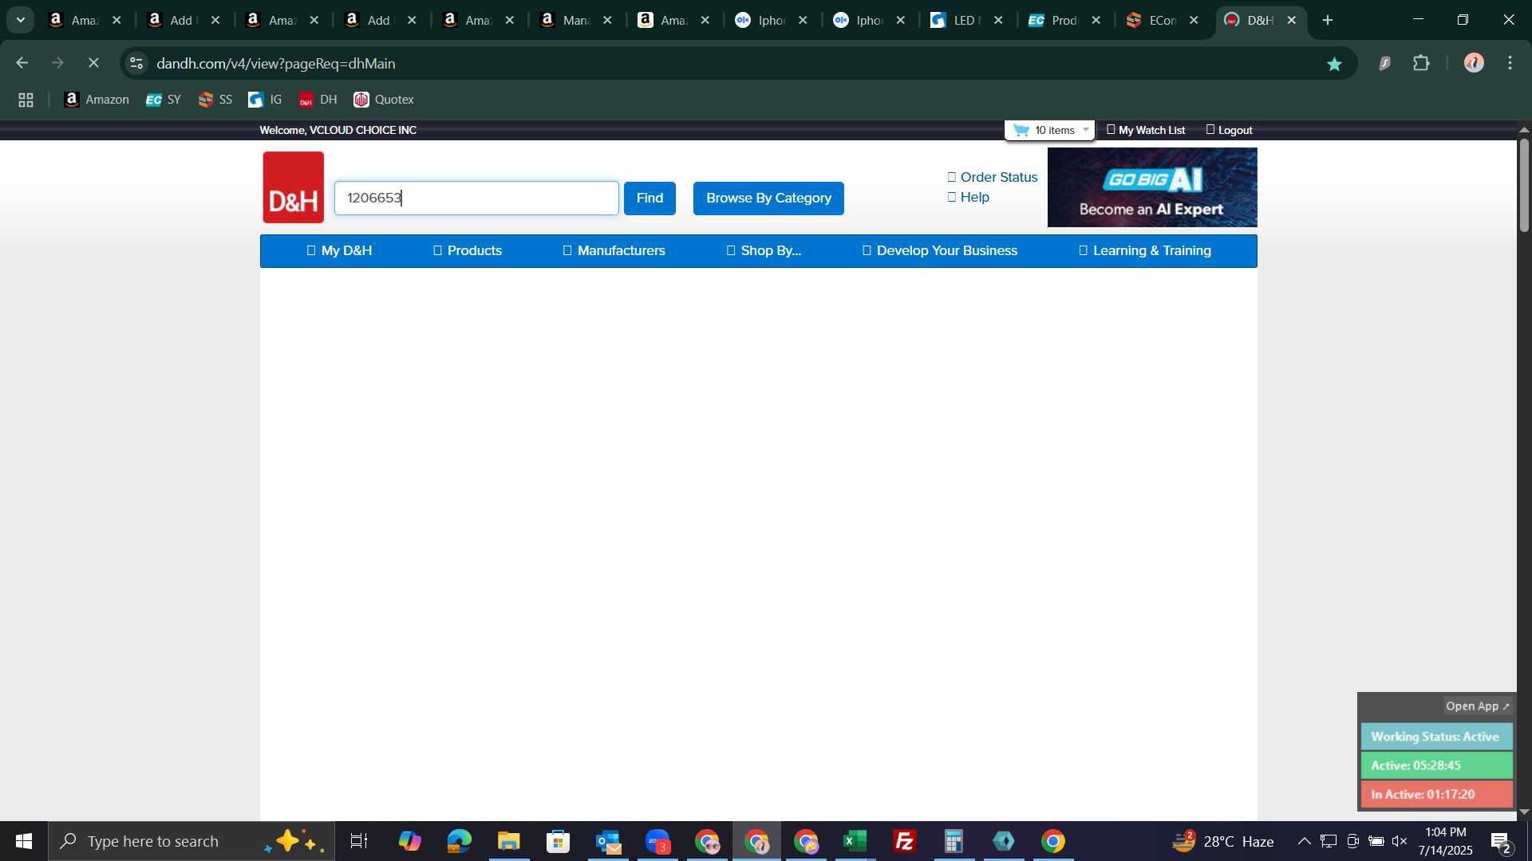
Task: Open Browse By Category
Action: pos(768,199)
